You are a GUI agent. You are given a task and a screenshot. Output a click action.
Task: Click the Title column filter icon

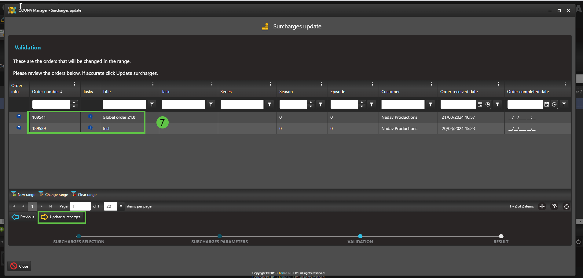point(152,104)
